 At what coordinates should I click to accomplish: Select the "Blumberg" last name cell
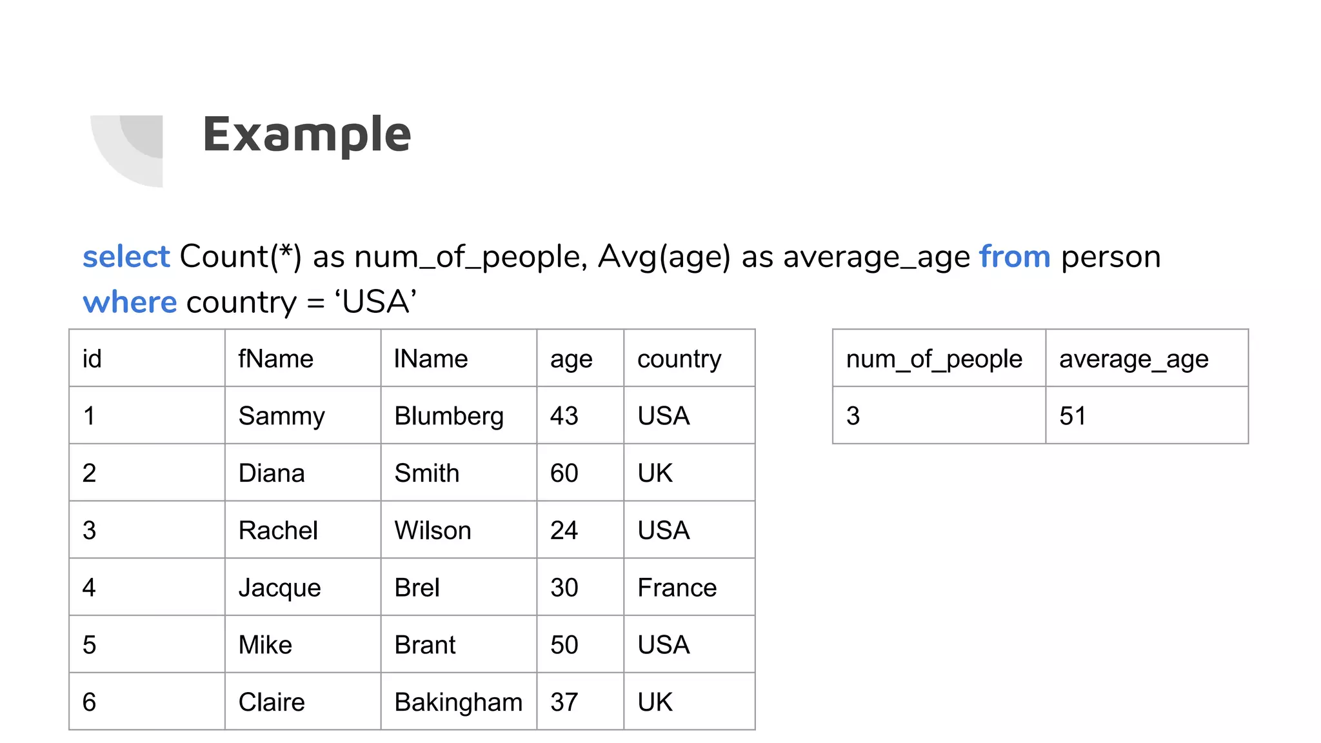coord(449,416)
